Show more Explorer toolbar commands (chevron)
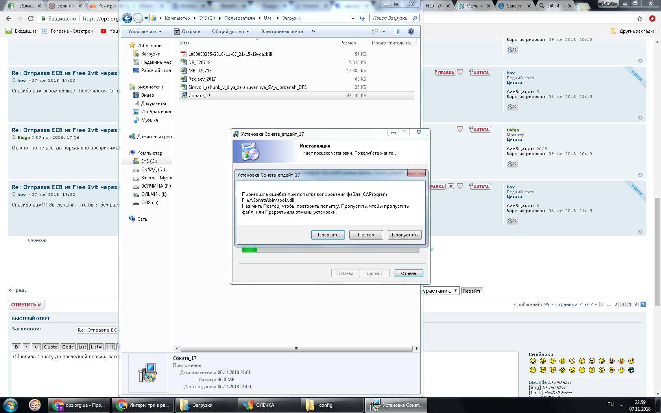 (313, 31)
